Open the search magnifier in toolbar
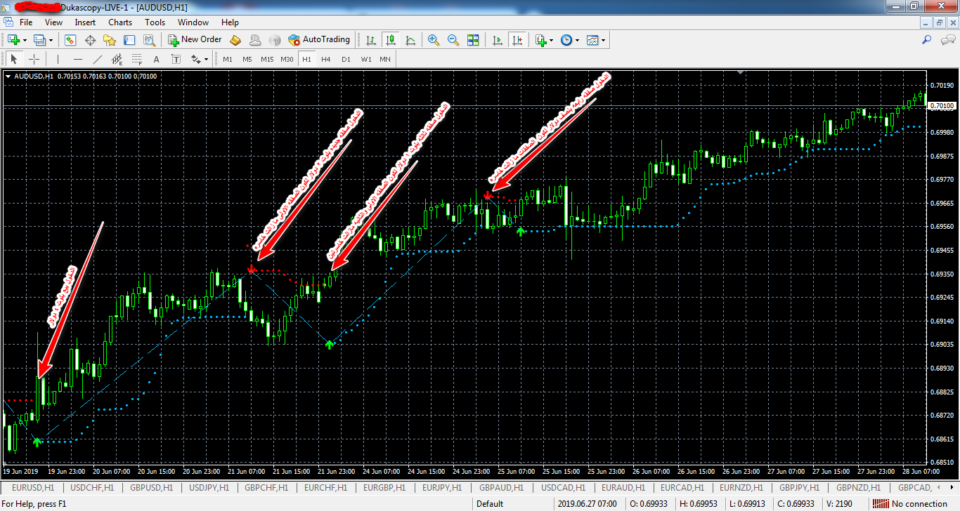Screen dimensions: 960x511 pyautogui.click(x=926, y=40)
